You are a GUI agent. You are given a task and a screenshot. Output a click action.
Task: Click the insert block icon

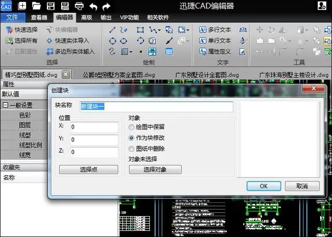[169, 30]
